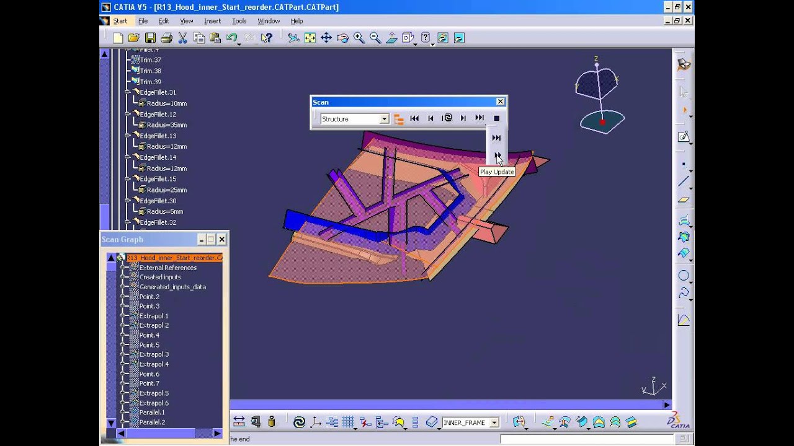Open the Edit menu

pos(164,21)
